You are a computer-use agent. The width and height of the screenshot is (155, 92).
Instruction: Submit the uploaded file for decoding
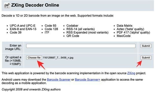pyautogui.click(x=146, y=58)
